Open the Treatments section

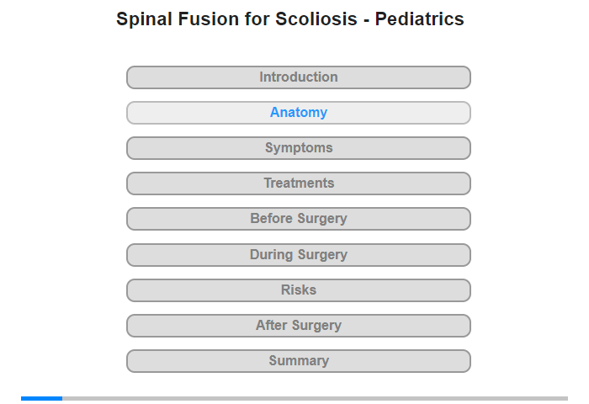(298, 183)
